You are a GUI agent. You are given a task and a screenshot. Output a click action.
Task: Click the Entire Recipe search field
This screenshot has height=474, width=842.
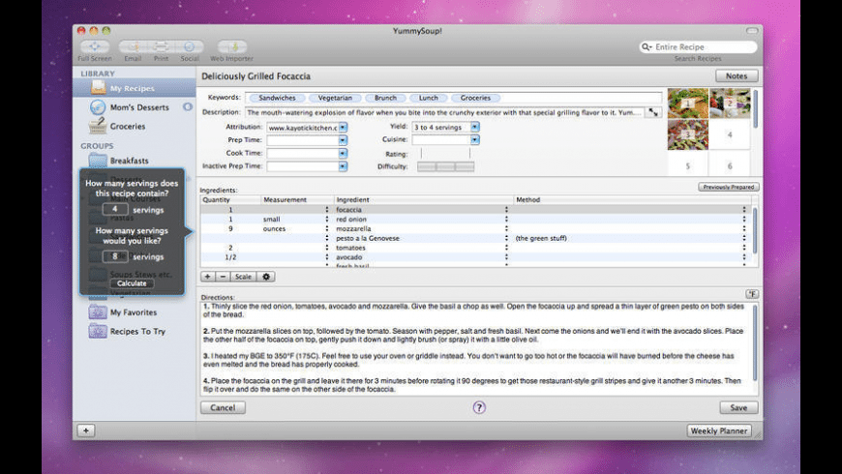(x=698, y=47)
